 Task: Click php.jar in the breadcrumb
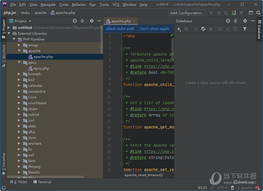[10, 13]
